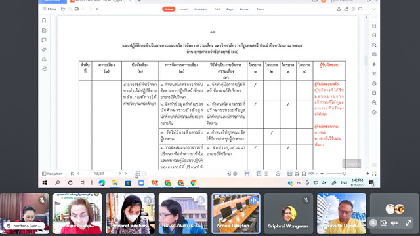Click the zoom slider handle

pos(345,174)
